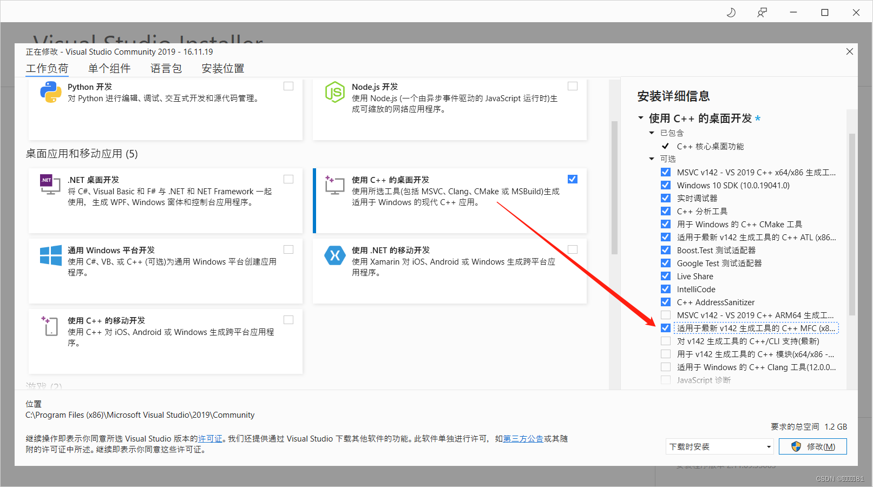The height and width of the screenshot is (487, 873).
Task: Click the Modify button
Action: (813, 446)
